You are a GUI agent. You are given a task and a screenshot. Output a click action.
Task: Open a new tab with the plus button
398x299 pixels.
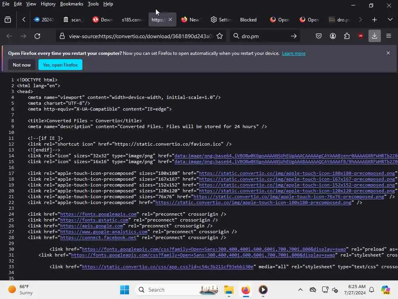[374, 19]
